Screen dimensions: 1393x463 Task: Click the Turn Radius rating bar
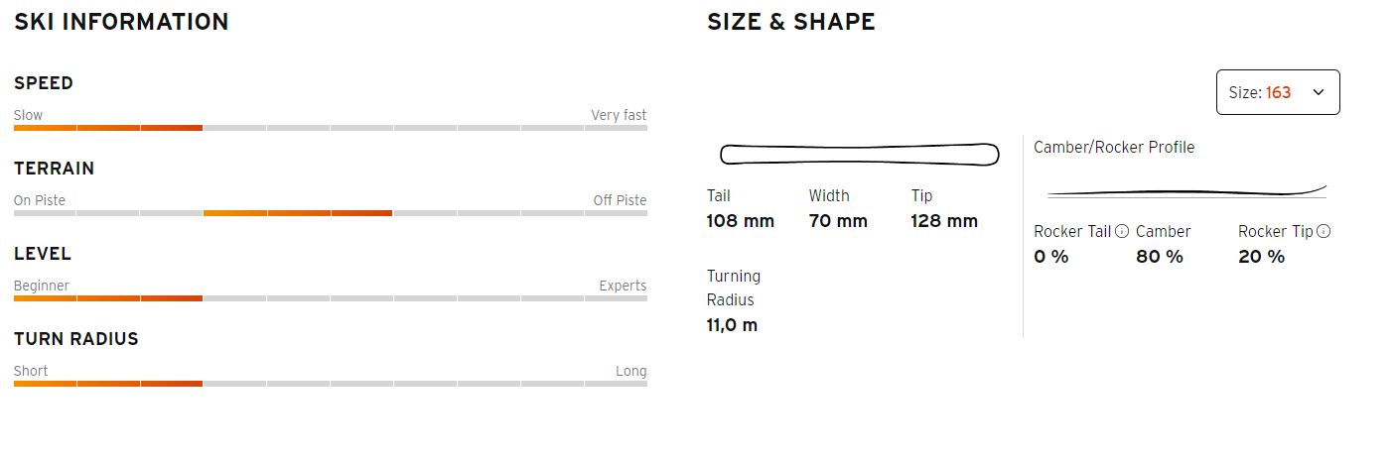[x=331, y=384]
